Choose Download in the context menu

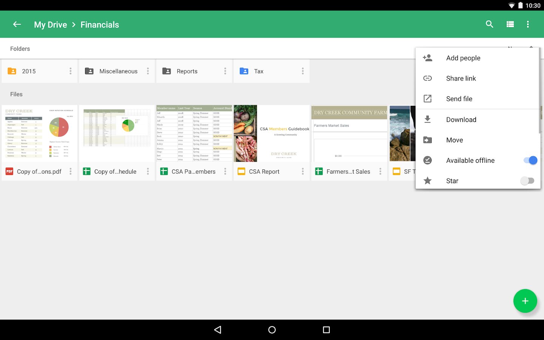pos(461,120)
